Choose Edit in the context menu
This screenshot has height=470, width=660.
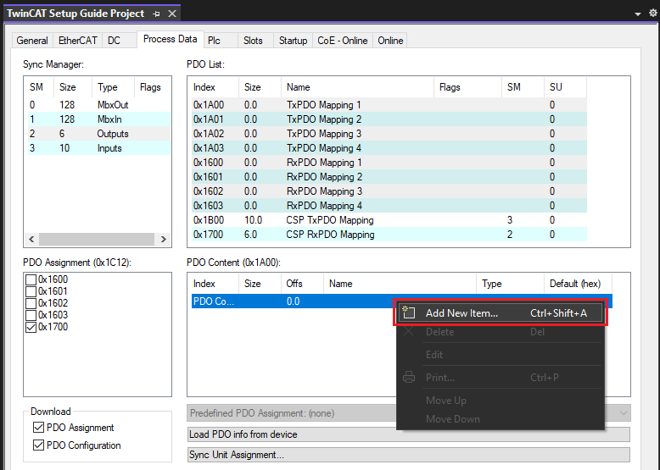pos(501,355)
